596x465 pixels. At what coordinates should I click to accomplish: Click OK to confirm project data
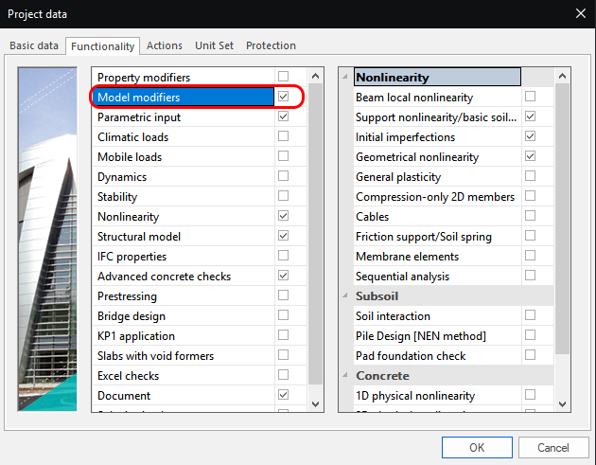(x=477, y=447)
